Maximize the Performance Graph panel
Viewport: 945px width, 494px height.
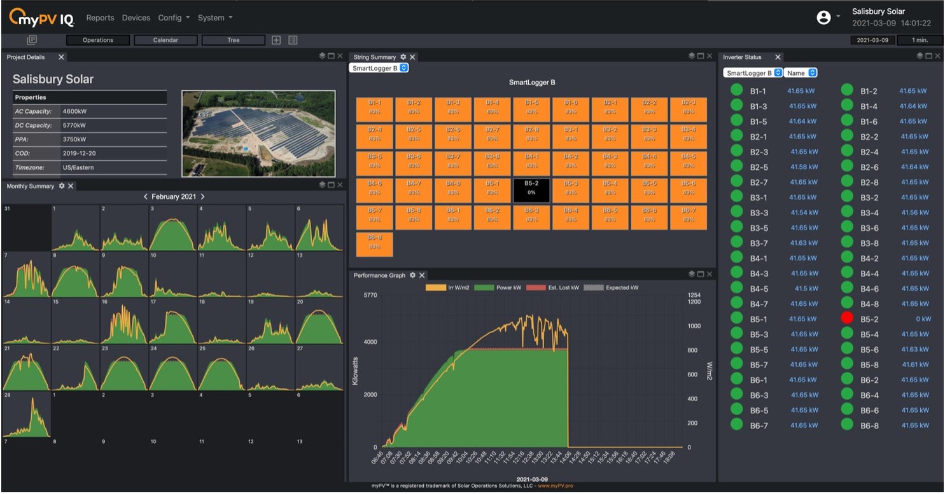tap(701, 274)
